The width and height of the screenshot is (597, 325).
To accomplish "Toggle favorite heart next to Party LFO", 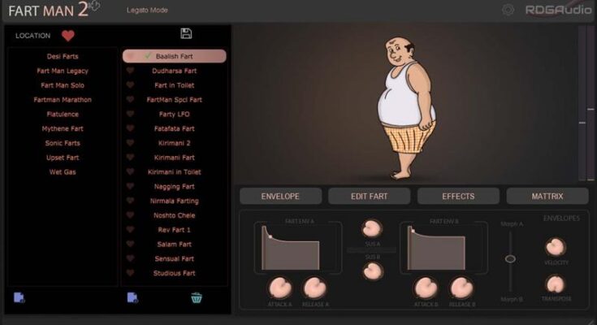I will pos(130,114).
